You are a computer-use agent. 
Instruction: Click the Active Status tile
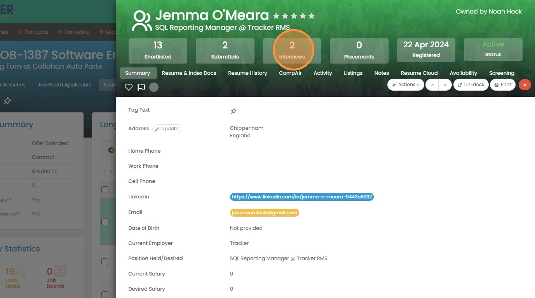493,50
